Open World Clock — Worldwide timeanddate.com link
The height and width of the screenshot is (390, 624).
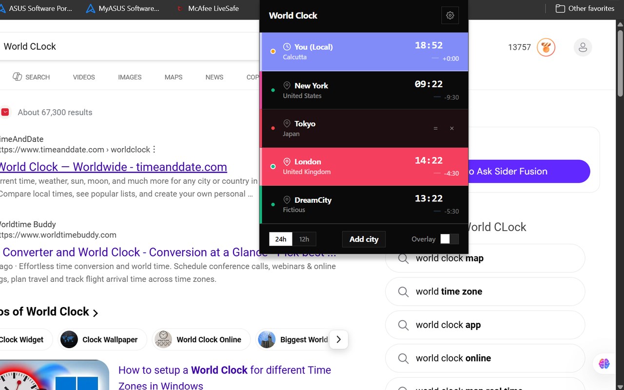point(113,167)
